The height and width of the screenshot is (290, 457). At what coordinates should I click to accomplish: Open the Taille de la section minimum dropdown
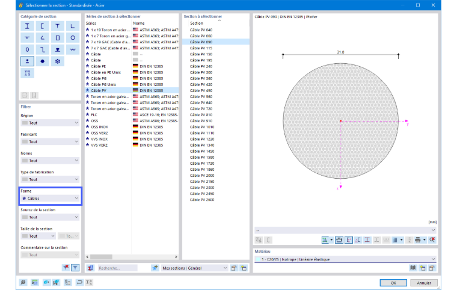pyautogui.click(x=38, y=236)
